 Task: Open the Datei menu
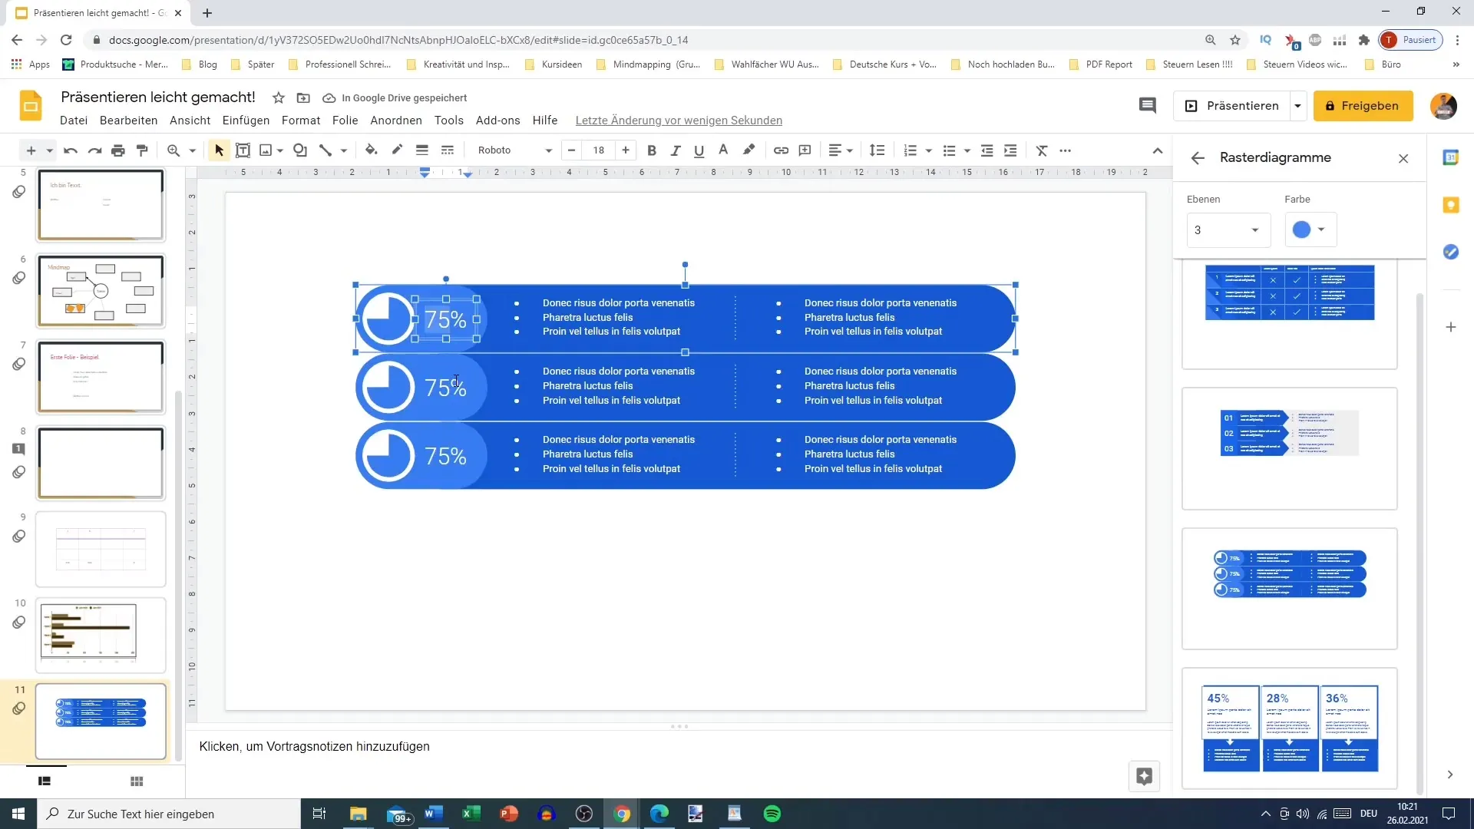coord(74,121)
